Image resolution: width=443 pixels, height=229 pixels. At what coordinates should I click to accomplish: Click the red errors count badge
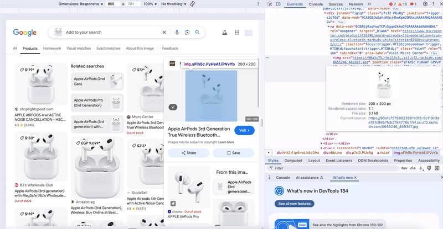[x=393, y=4]
